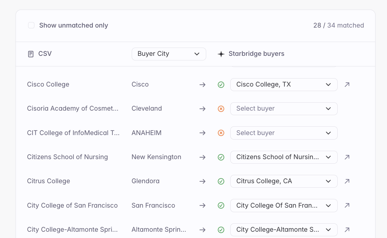Viewport: 387px width, 238px height.
Task: Select the City College of San Francisco name
Action: [x=72, y=206]
